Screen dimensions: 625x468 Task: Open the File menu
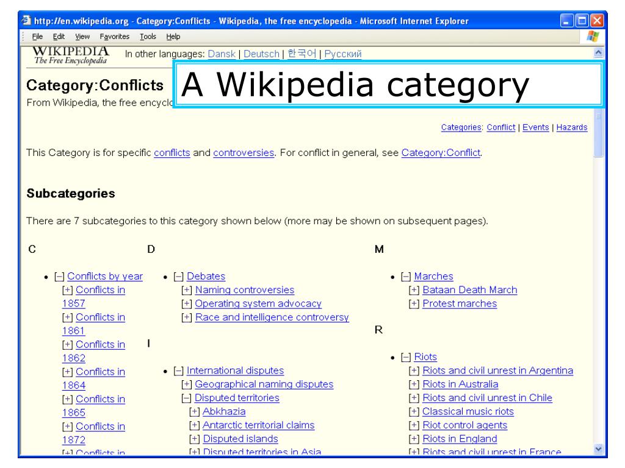tap(37, 37)
